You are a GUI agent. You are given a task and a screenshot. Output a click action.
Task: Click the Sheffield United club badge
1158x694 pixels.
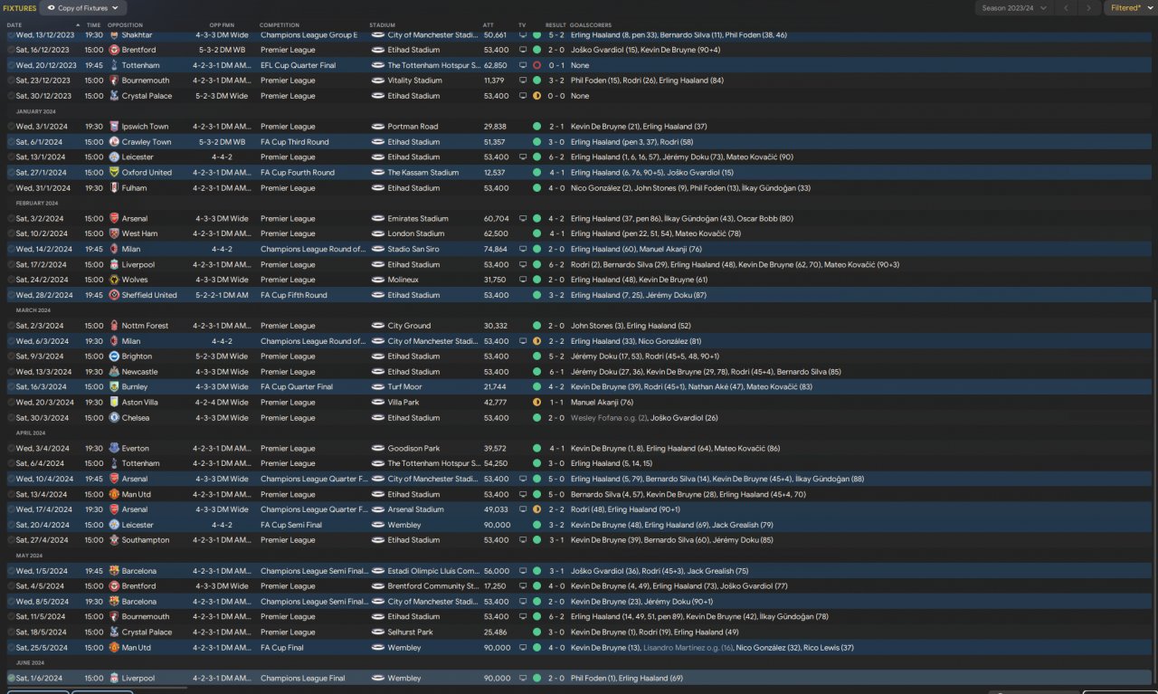(114, 296)
